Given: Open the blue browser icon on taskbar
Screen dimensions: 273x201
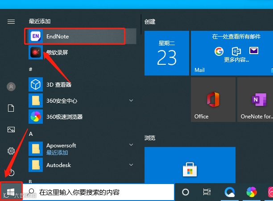Looking at the screenshot, I should point(230,192).
